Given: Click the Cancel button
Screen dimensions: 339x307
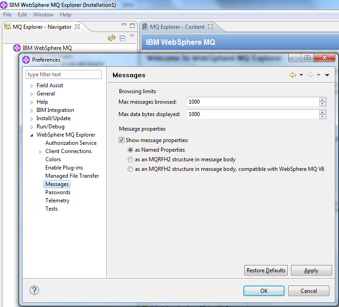Looking at the screenshot, I should click(309, 291).
